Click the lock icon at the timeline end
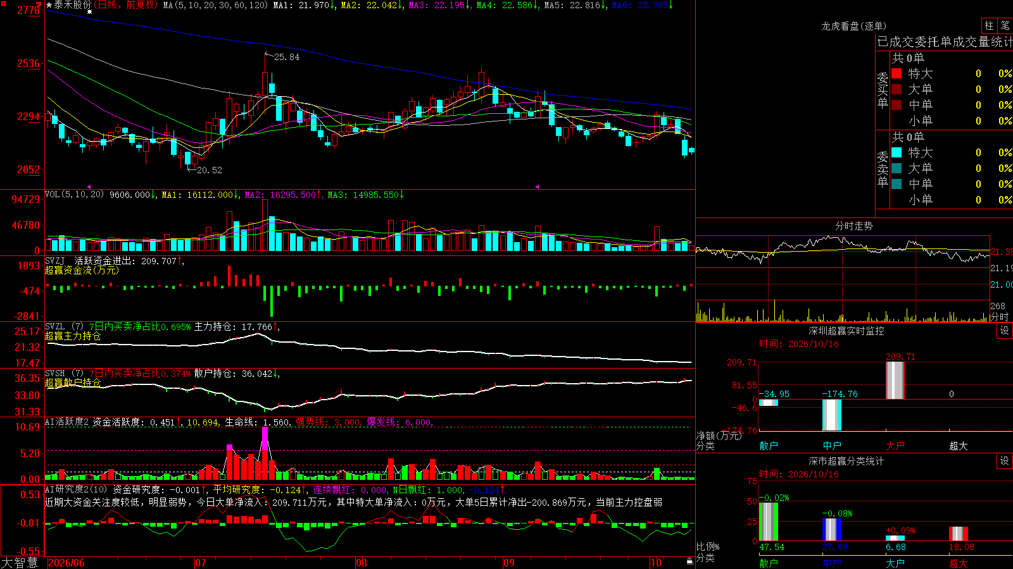 [690, 561]
